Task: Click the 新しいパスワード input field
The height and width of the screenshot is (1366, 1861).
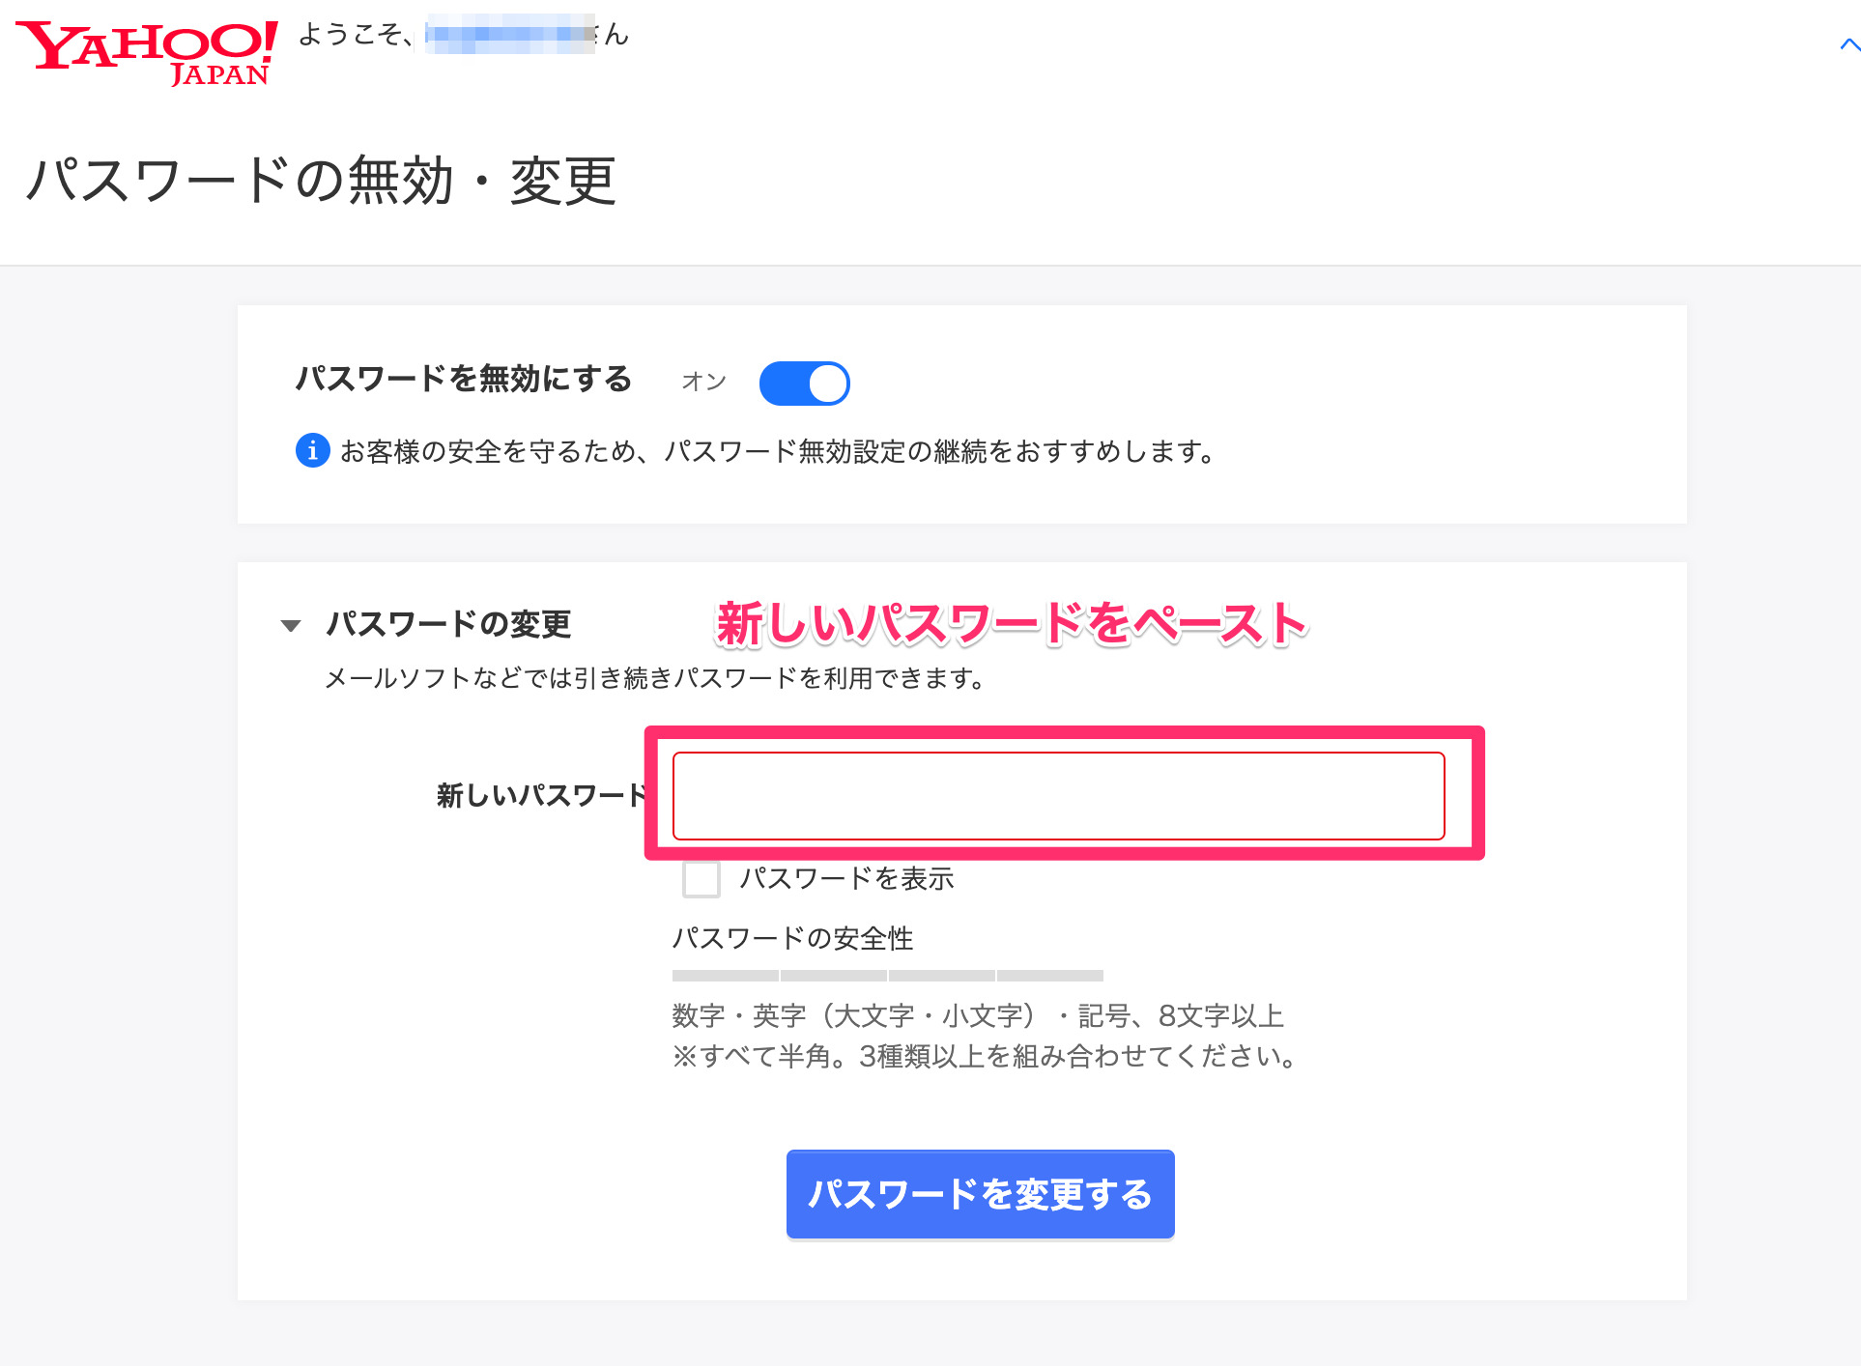Action: tap(1059, 796)
